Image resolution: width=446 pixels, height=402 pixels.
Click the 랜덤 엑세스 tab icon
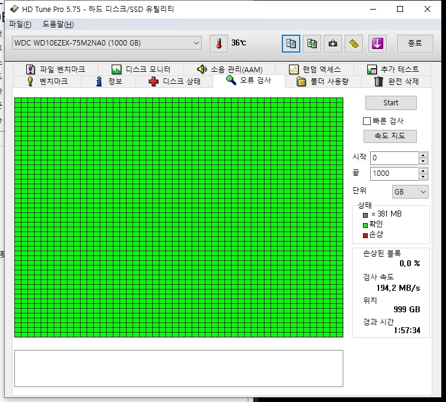click(294, 69)
